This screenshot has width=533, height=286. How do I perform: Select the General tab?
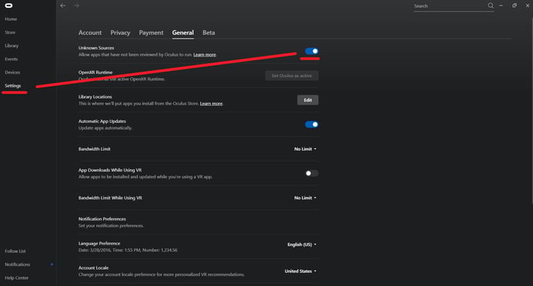point(183,32)
